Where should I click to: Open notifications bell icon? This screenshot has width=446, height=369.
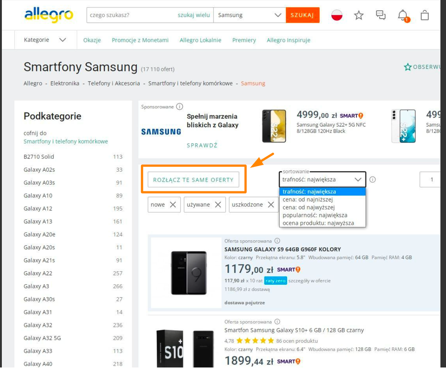403,15
